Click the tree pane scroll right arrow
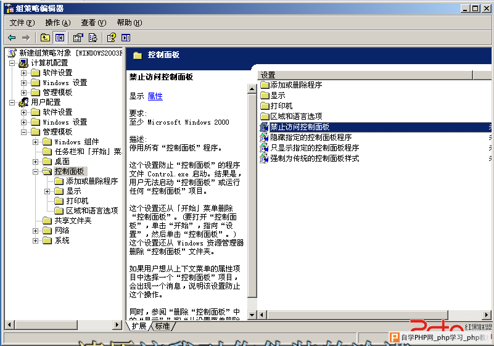The image size is (494, 346). coord(117,324)
